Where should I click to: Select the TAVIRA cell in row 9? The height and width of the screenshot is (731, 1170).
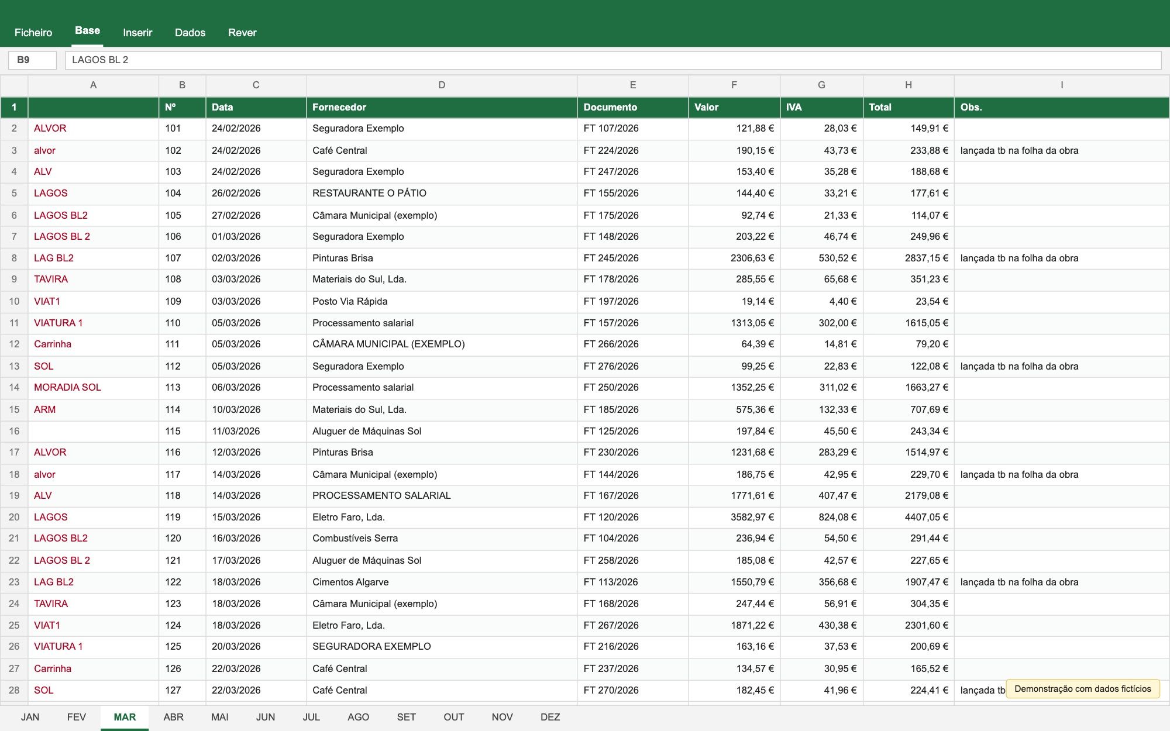pyautogui.click(x=93, y=279)
